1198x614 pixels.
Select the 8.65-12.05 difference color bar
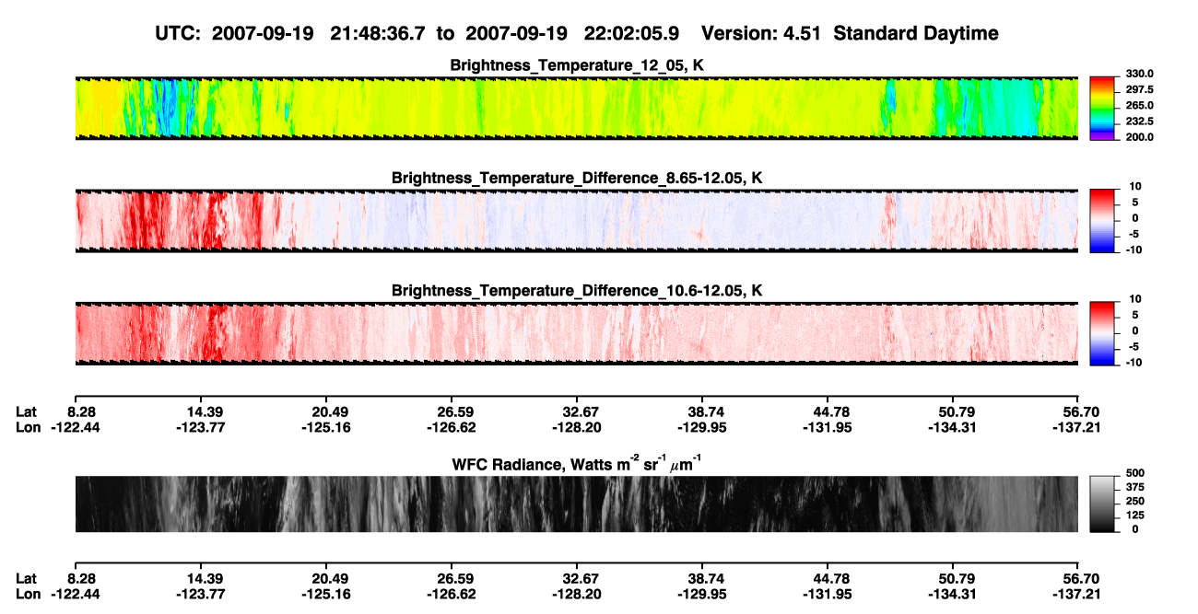(x=1102, y=218)
